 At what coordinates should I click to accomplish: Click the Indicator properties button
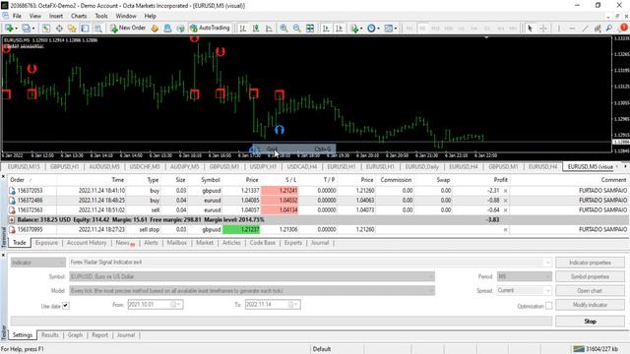pos(590,263)
